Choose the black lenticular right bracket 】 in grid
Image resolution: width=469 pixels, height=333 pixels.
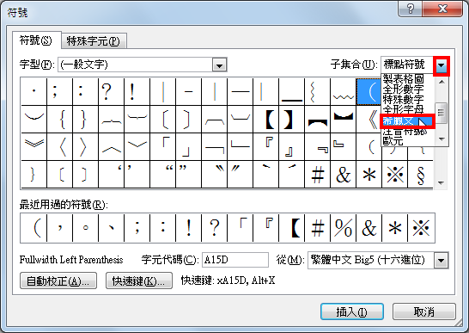pos(291,119)
